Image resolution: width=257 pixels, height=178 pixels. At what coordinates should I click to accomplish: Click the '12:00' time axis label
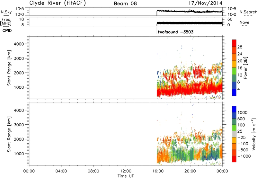tap(126, 171)
